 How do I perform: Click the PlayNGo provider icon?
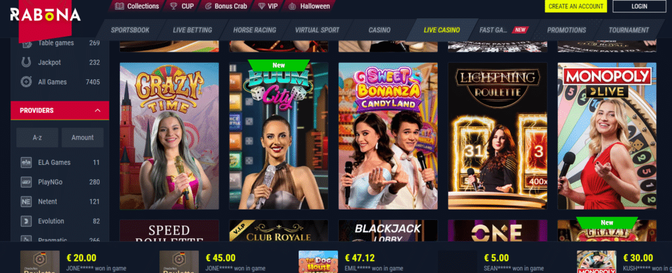coord(26,182)
